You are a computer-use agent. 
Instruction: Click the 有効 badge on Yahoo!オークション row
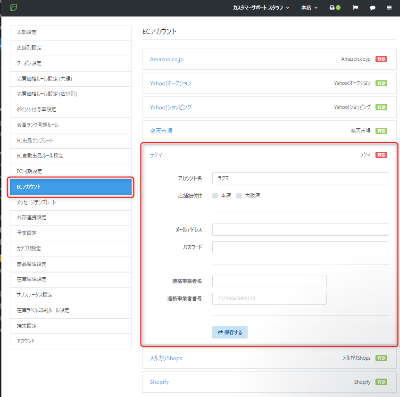(x=381, y=83)
